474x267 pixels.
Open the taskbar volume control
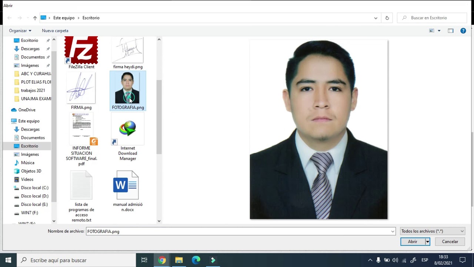click(x=395, y=260)
